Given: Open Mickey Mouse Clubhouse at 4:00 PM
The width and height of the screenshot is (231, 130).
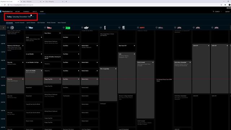Looking at the screenshot, I should (52, 101).
